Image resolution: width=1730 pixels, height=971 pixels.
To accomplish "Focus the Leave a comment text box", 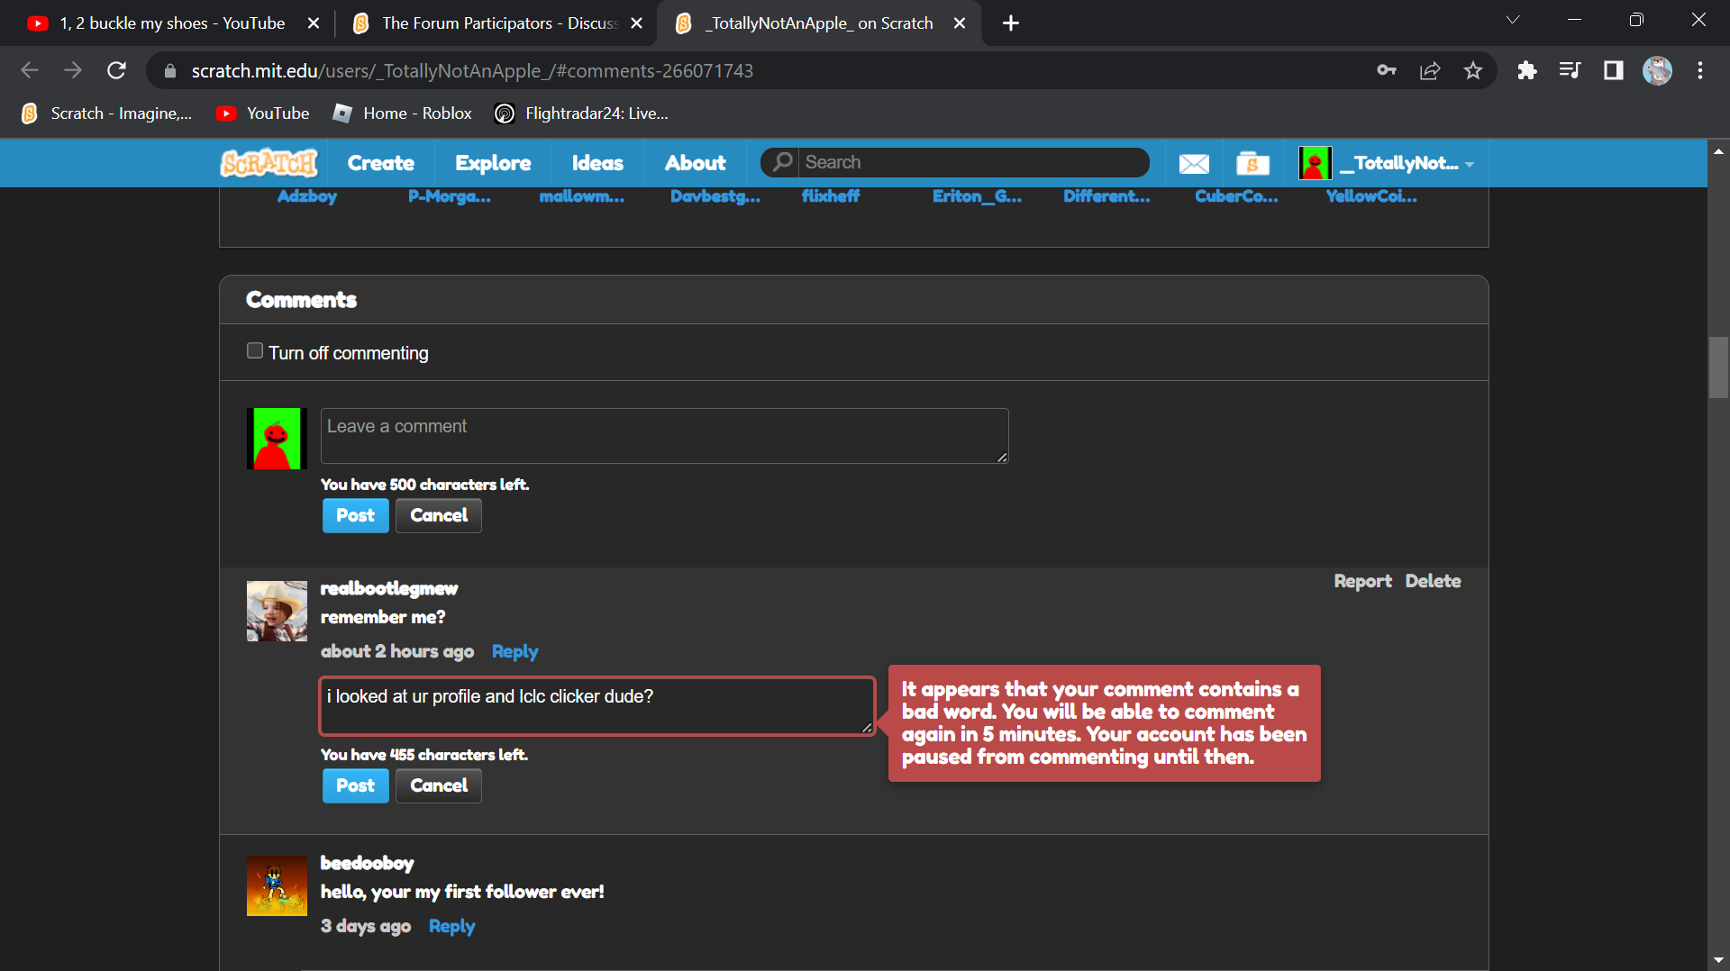I will click(664, 436).
